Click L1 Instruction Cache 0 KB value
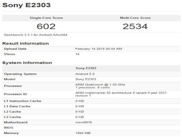Screen dimensions: 182x137 pyautogui.click(x=79, y=101)
